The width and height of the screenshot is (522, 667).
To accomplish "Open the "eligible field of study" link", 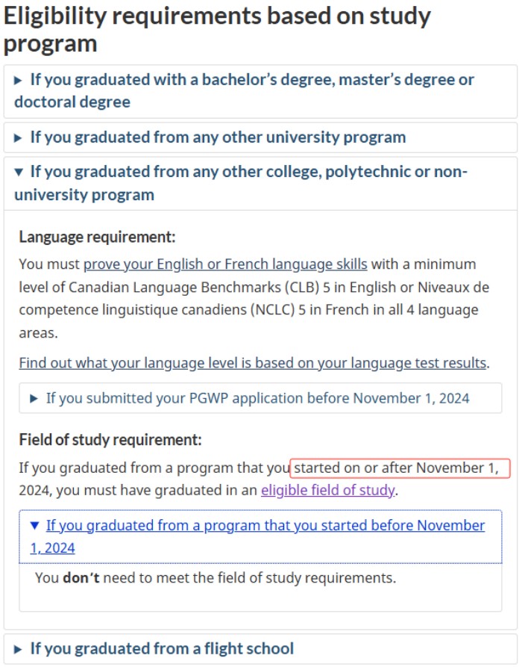I will point(327,491).
